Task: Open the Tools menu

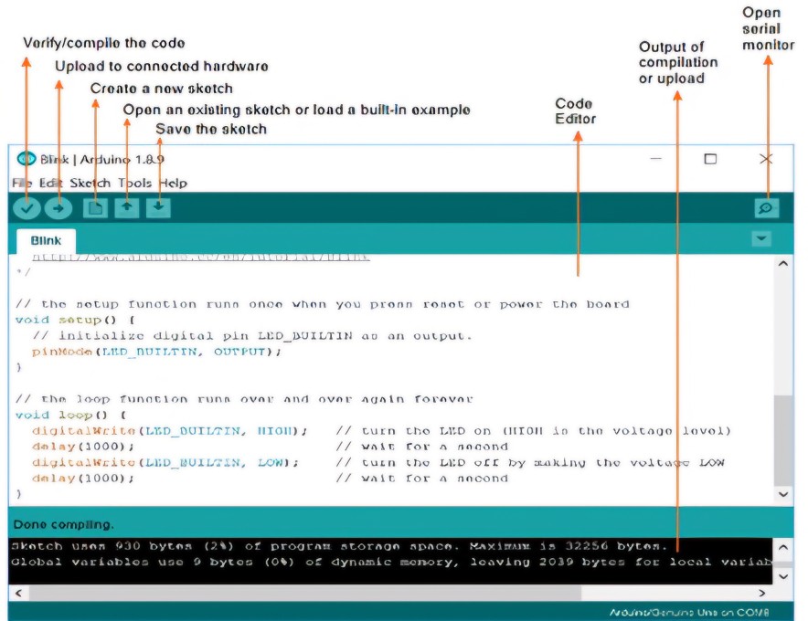Action: tap(134, 183)
